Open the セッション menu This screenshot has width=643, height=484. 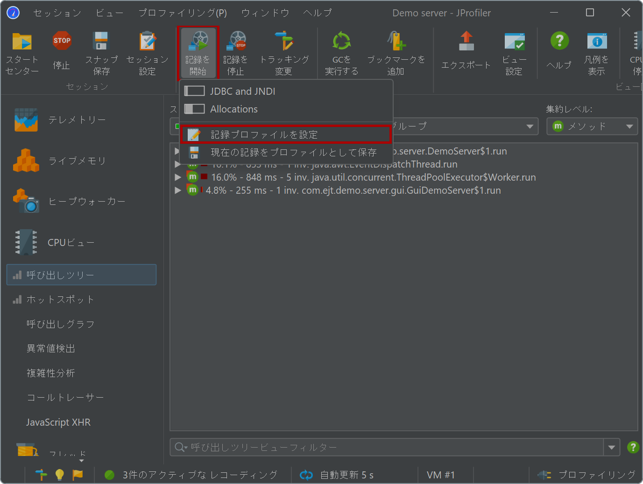coord(57,13)
